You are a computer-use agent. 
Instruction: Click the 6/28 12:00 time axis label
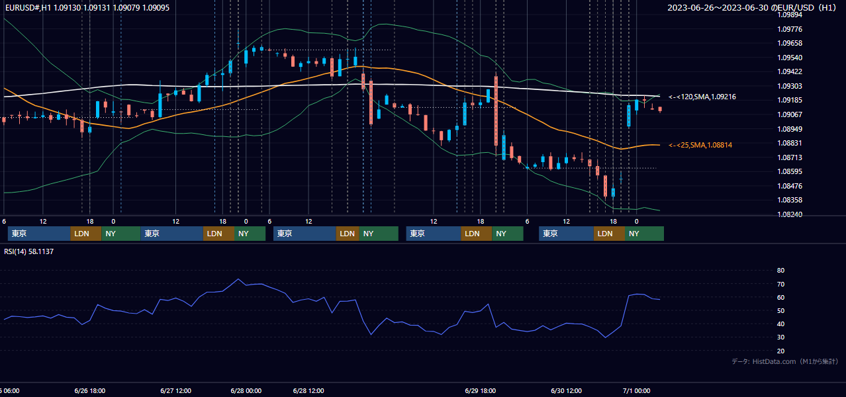[x=308, y=390]
